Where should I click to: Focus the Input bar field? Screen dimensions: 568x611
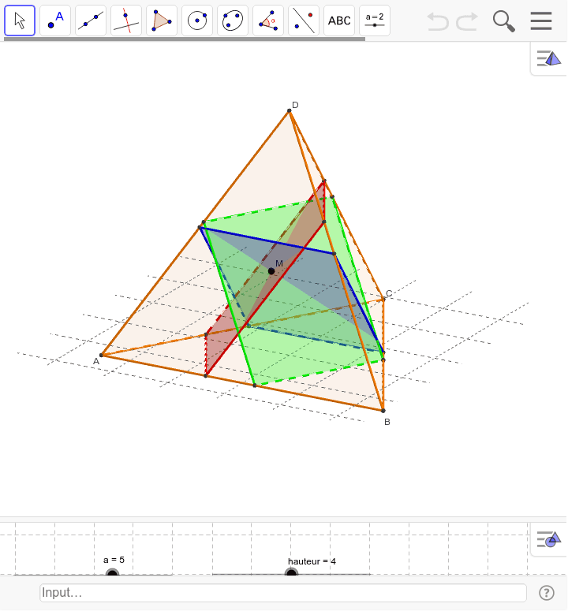[283, 593]
